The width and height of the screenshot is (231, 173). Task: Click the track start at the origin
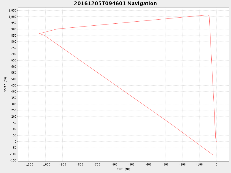coord(216,142)
